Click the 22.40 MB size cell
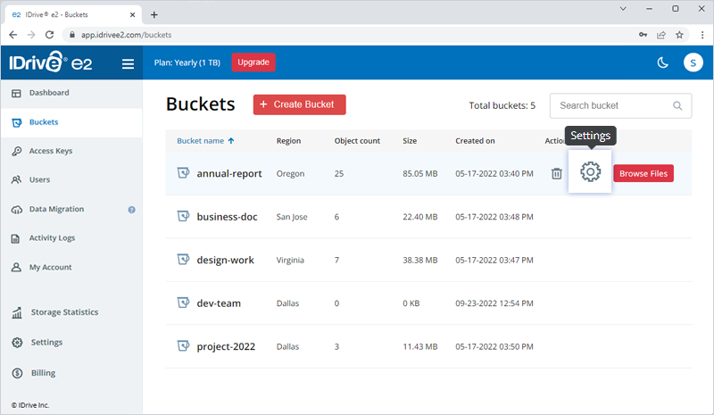This screenshot has width=714, height=415. click(x=419, y=217)
